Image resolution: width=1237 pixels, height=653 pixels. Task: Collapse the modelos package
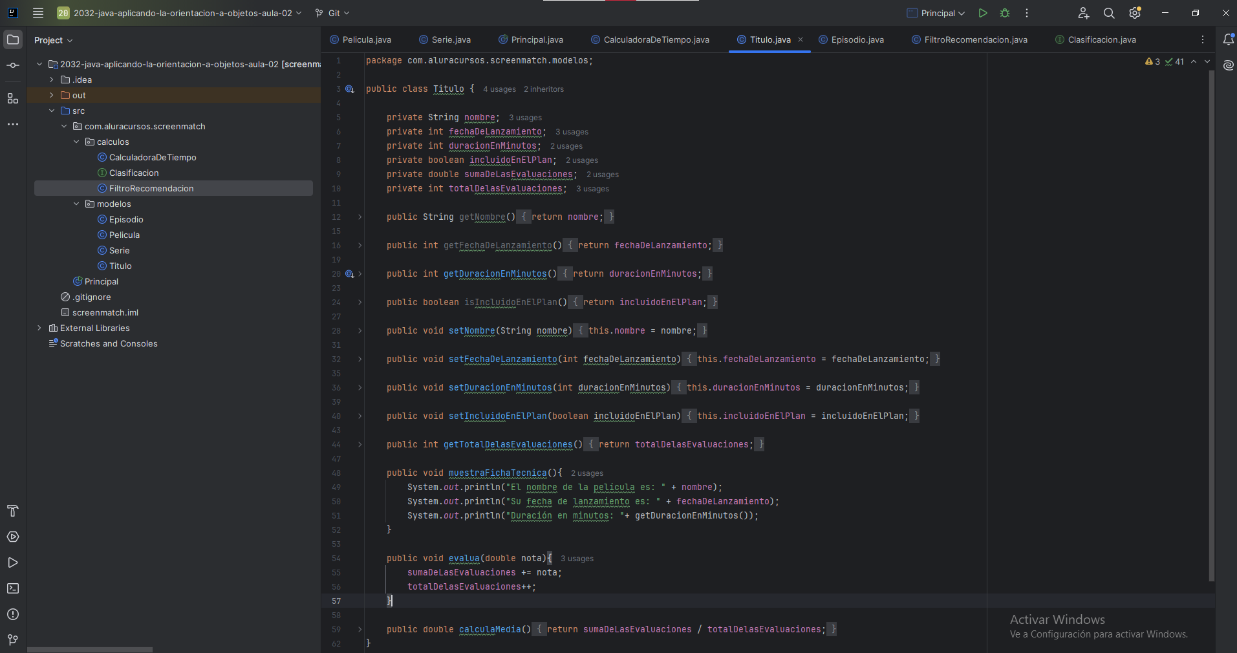pyautogui.click(x=76, y=204)
